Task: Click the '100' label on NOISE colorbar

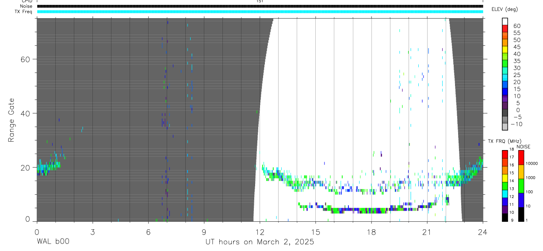Action: coord(530,192)
